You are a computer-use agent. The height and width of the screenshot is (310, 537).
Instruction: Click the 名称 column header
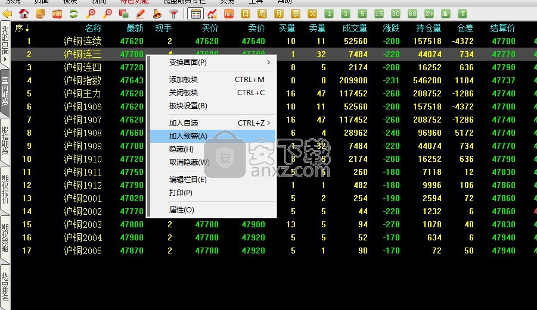[x=93, y=28]
